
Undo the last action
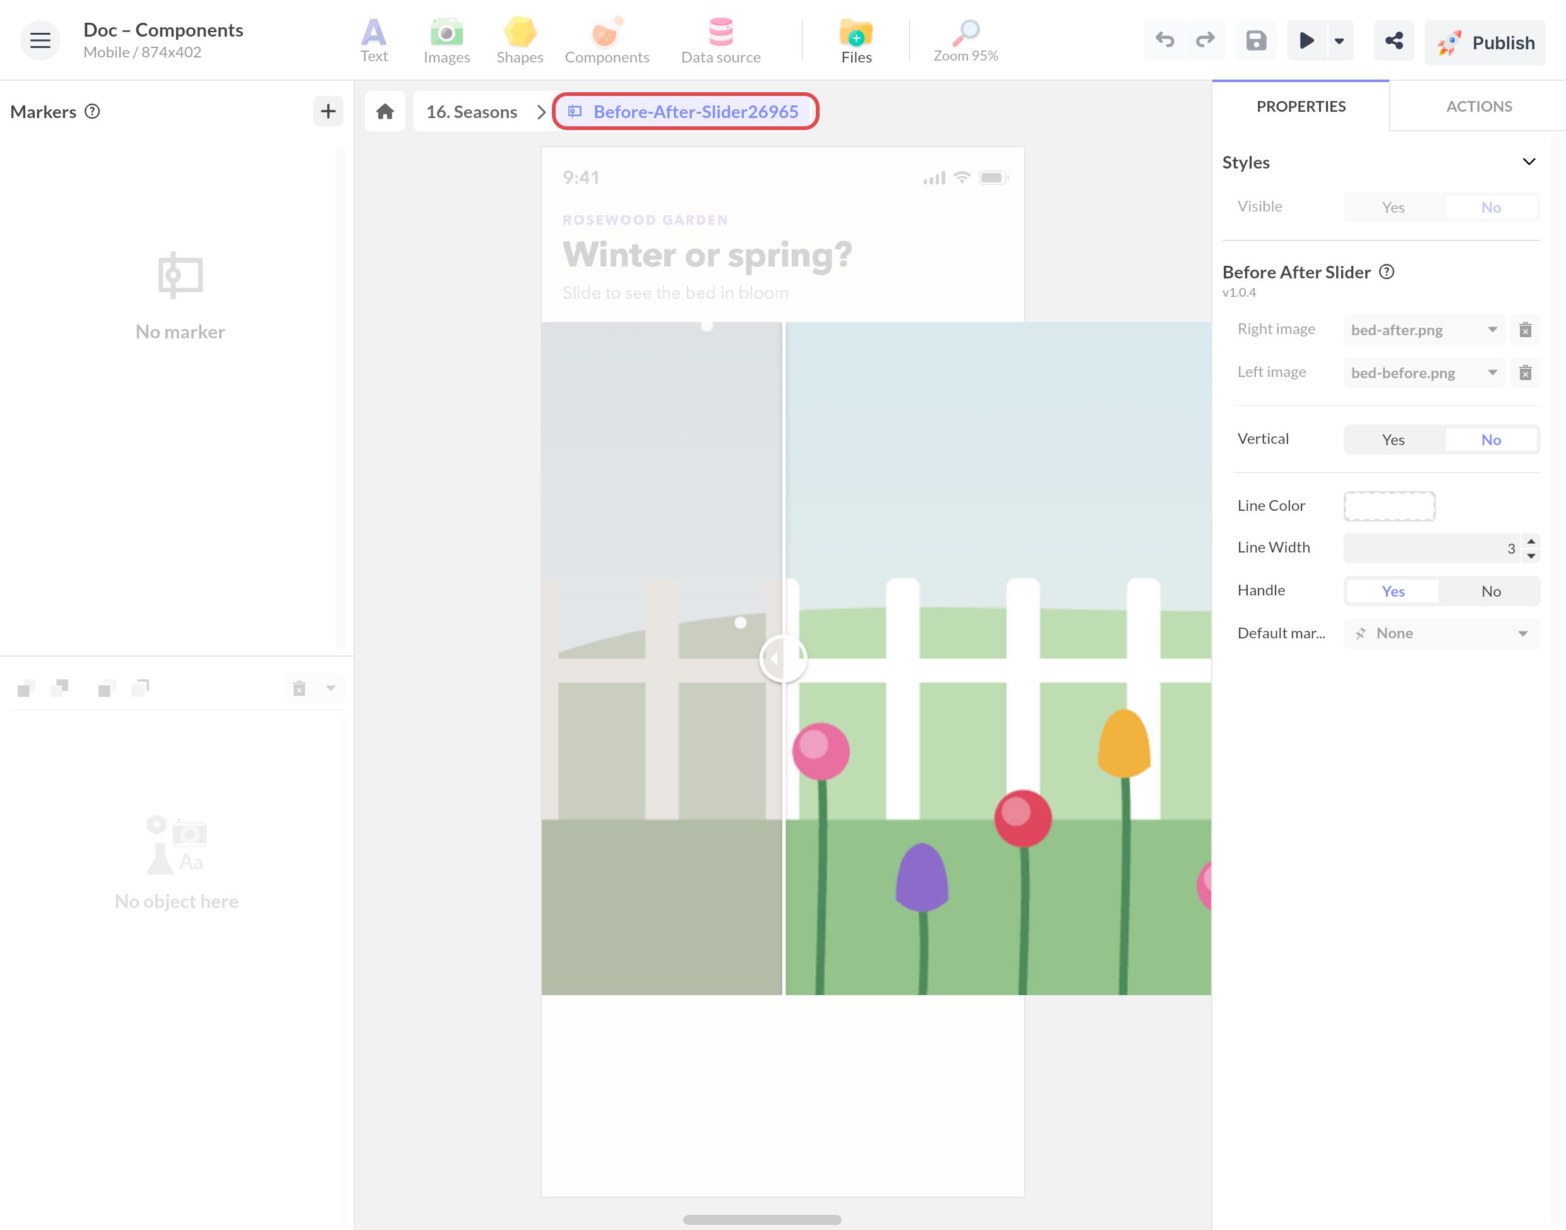point(1164,40)
